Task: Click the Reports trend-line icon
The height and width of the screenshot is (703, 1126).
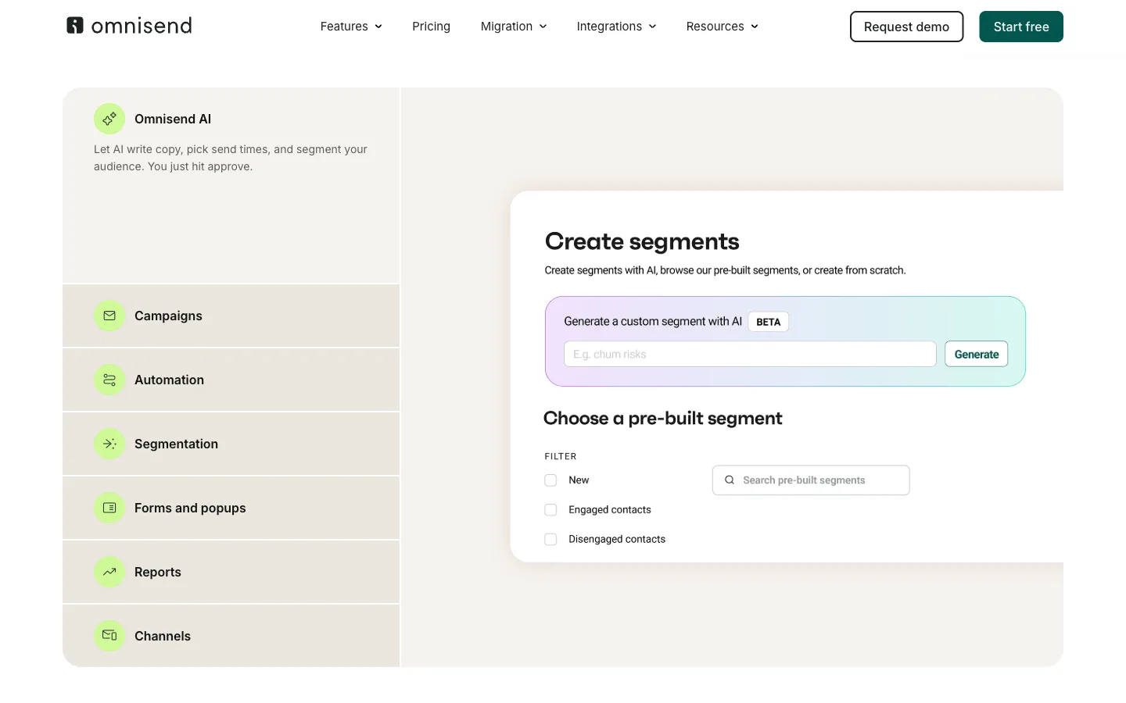Action: coord(109,572)
